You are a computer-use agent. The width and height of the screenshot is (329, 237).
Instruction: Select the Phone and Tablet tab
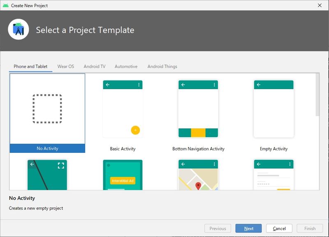30,67
